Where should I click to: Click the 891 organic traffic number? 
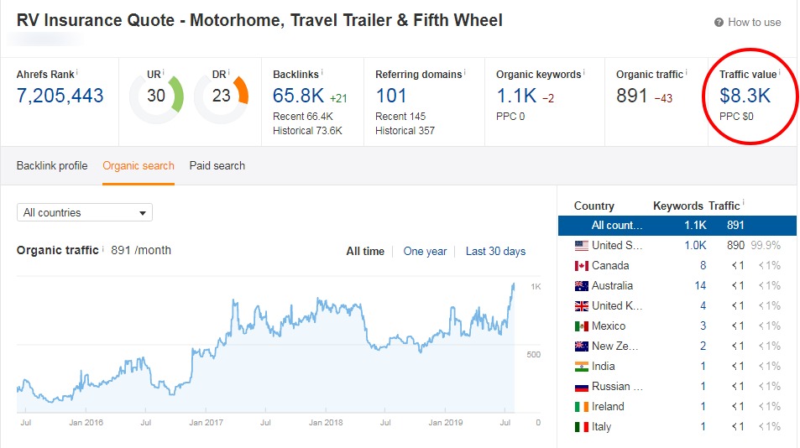631,96
